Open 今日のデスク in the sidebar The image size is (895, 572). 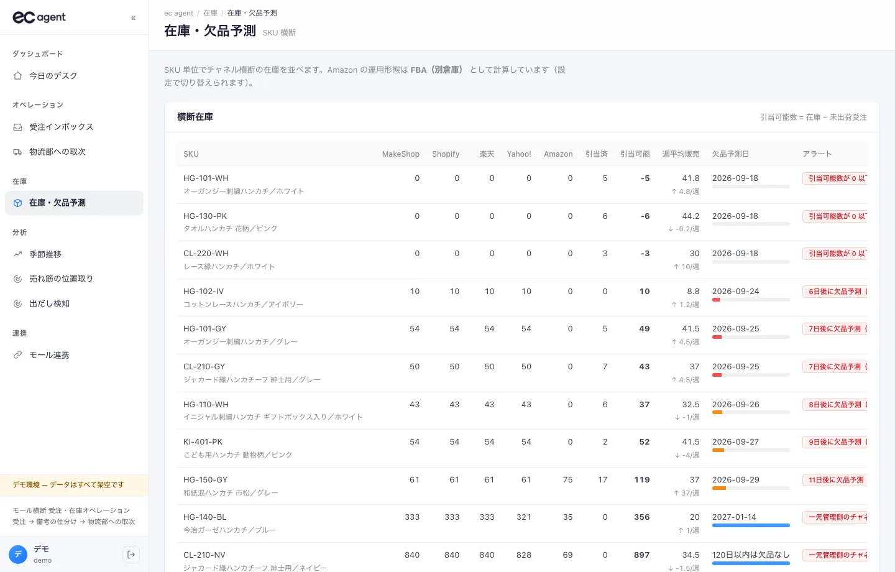coord(74,76)
